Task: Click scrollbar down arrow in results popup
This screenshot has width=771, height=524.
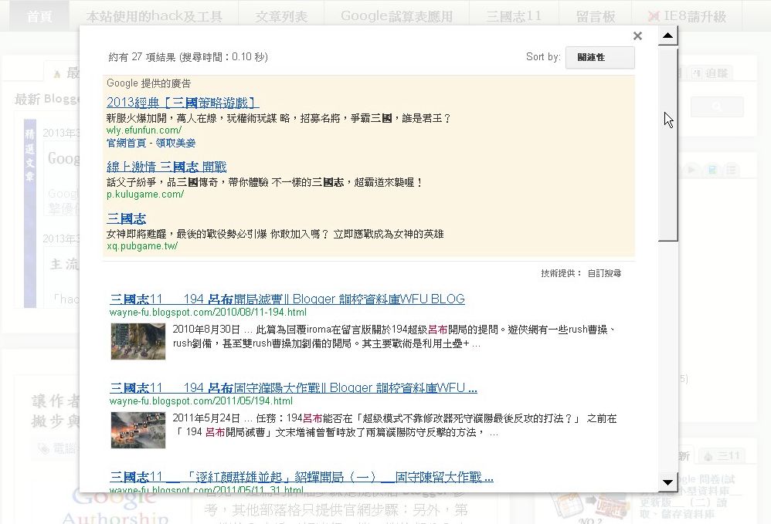Action: coord(667,482)
